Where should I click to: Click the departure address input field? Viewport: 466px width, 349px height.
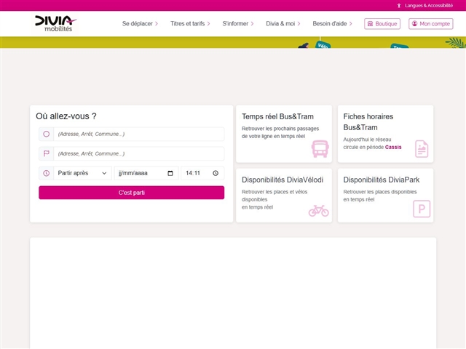click(x=138, y=134)
